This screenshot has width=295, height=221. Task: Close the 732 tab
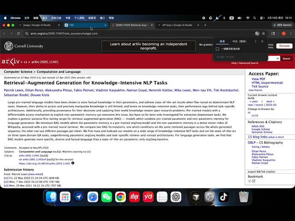[x=106, y=25]
